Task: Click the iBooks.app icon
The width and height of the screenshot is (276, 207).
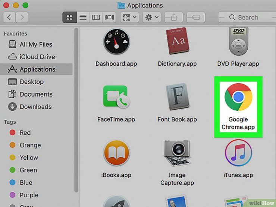Action: click(x=116, y=153)
